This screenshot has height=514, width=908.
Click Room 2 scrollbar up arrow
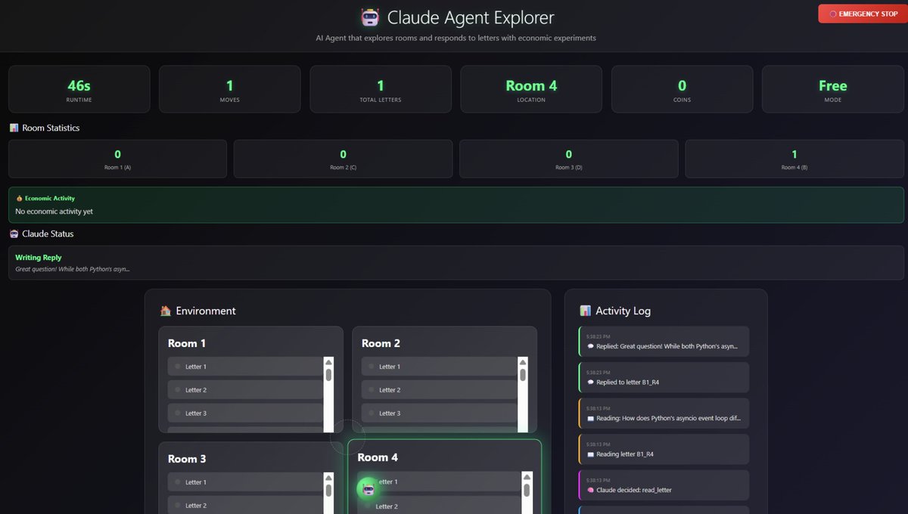(523, 362)
